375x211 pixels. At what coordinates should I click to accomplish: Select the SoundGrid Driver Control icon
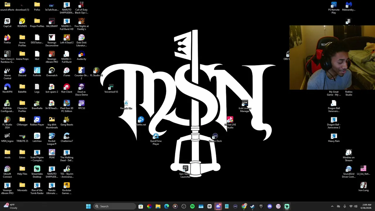[349, 172]
